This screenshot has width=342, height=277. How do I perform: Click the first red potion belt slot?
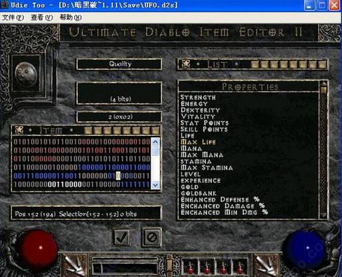point(190,266)
